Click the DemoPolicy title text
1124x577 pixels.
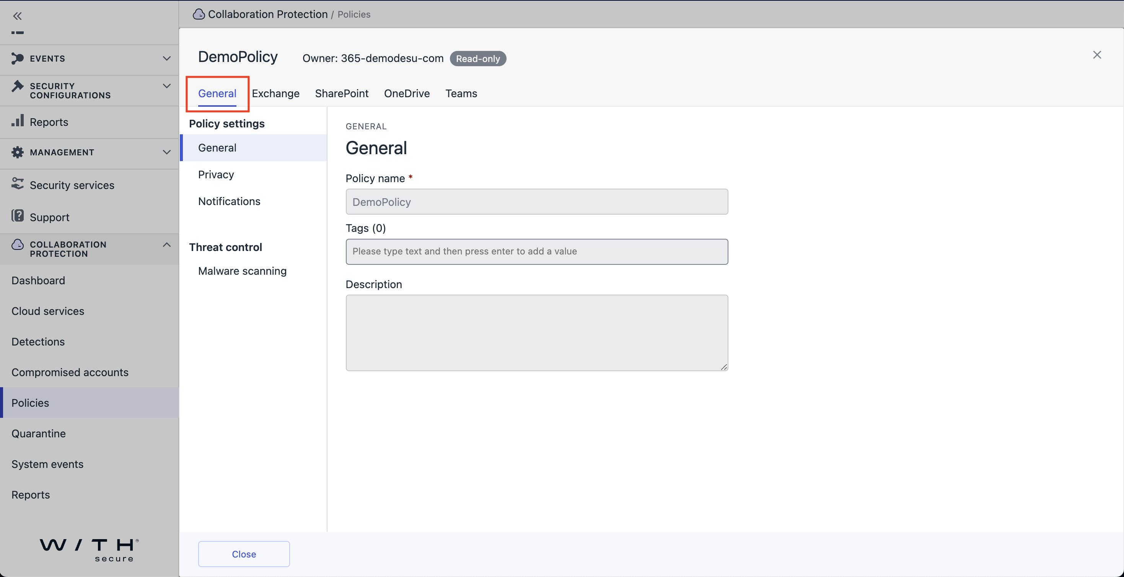pos(238,57)
